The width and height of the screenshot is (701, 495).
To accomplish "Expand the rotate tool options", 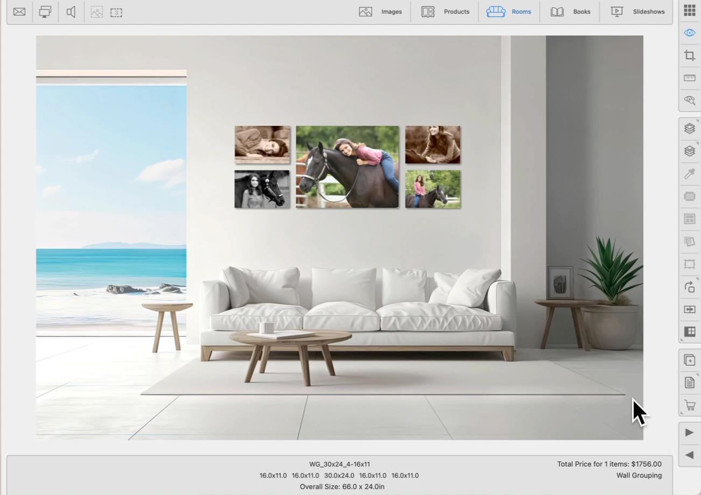I will click(x=689, y=287).
